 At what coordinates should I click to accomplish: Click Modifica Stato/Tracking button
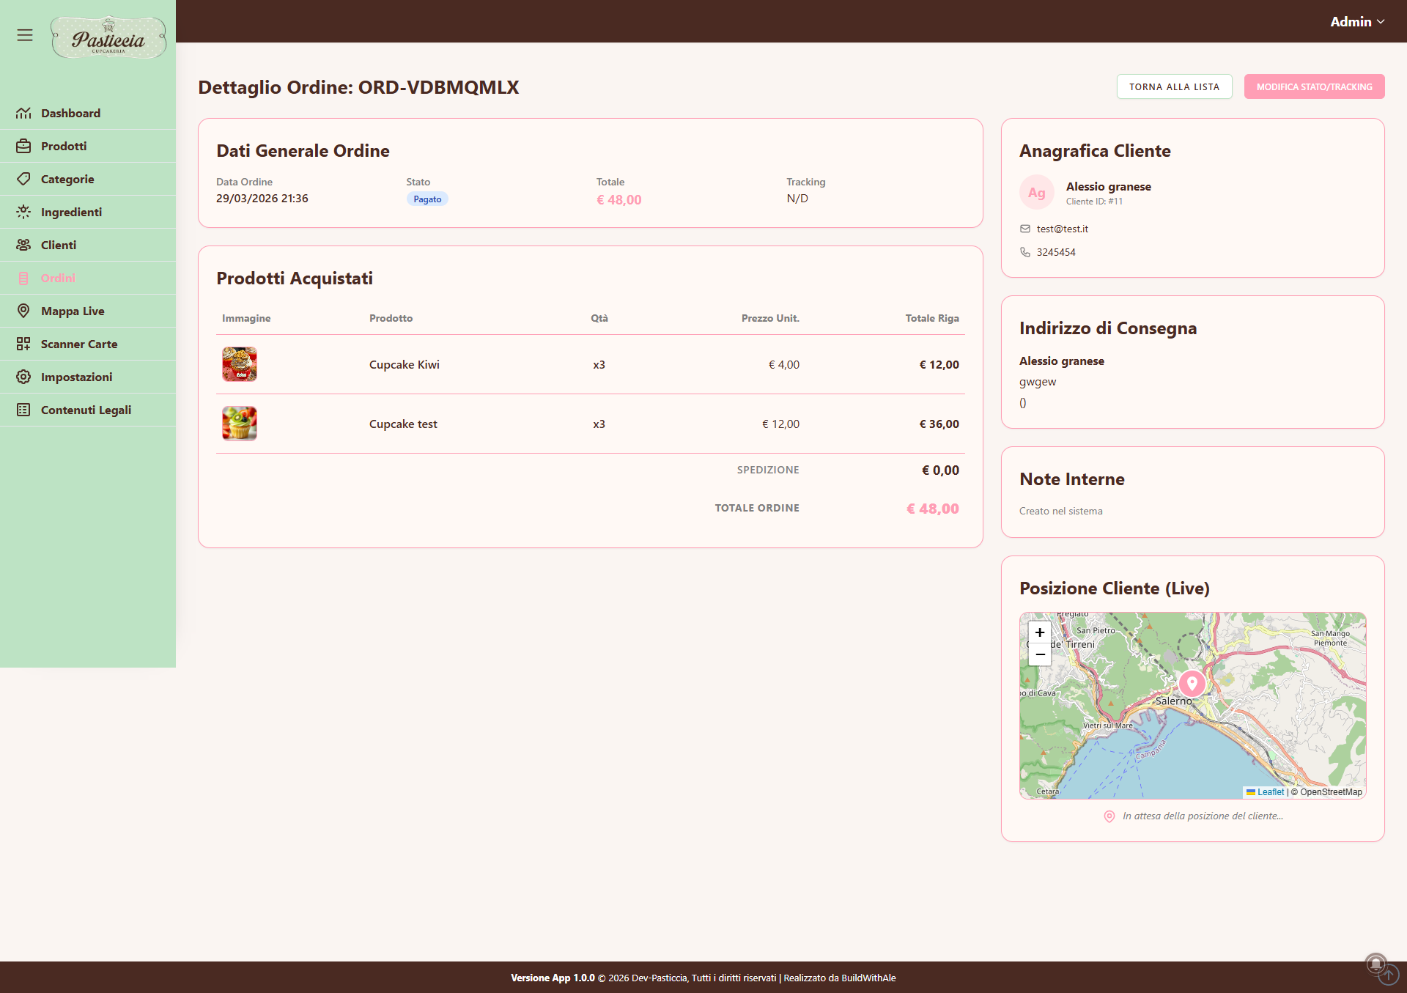(1314, 86)
